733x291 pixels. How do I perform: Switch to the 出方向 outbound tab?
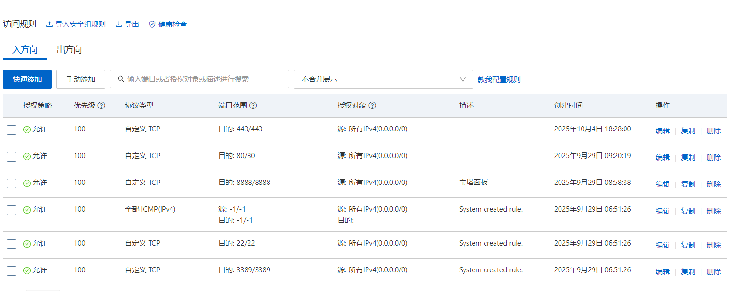pos(69,50)
